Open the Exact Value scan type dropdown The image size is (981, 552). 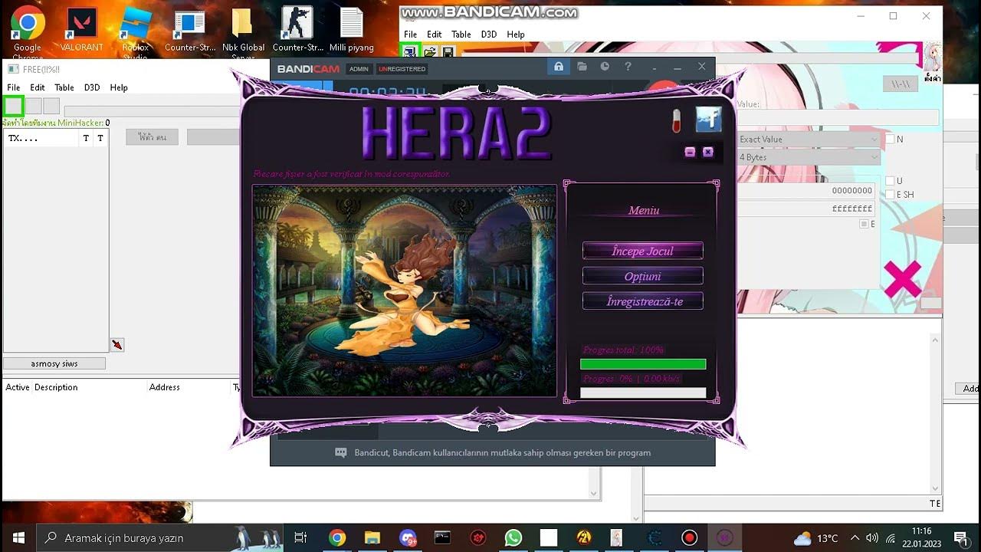[x=808, y=140]
